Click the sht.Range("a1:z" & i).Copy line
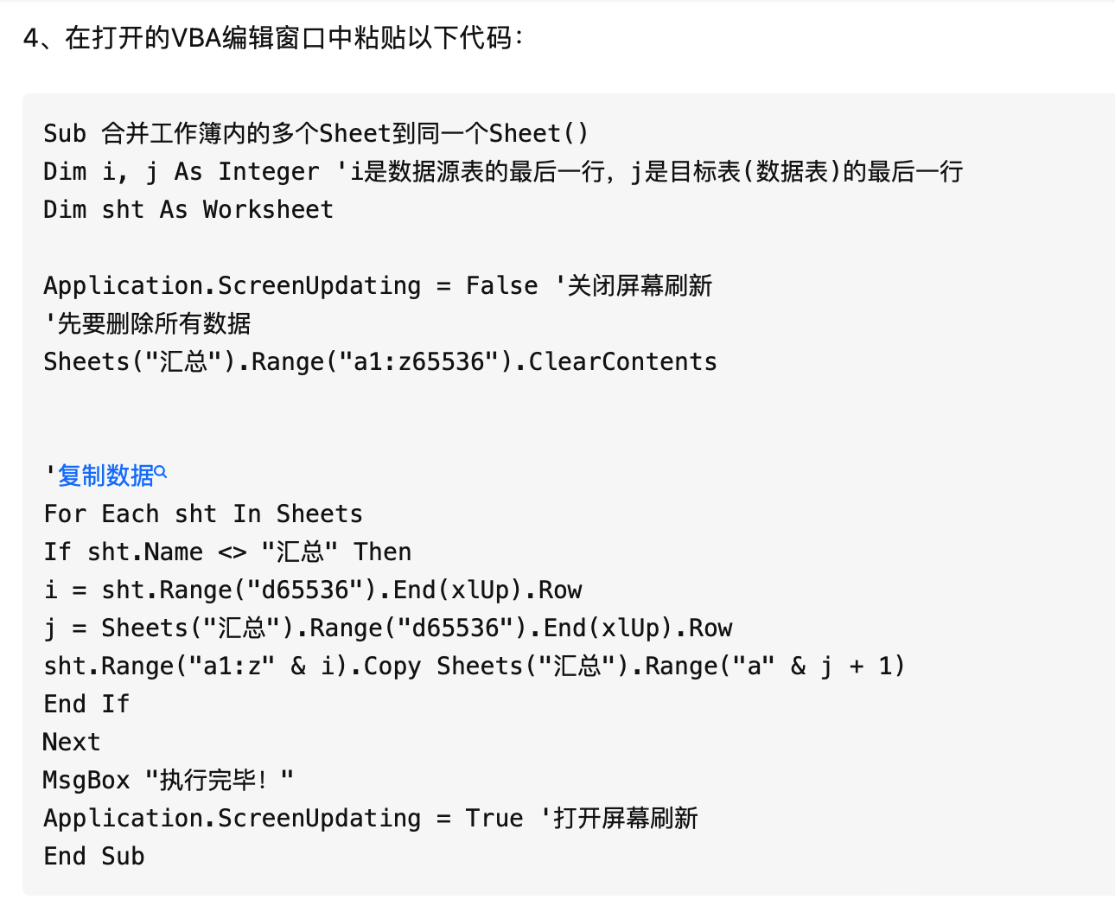 tap(475, 667)
